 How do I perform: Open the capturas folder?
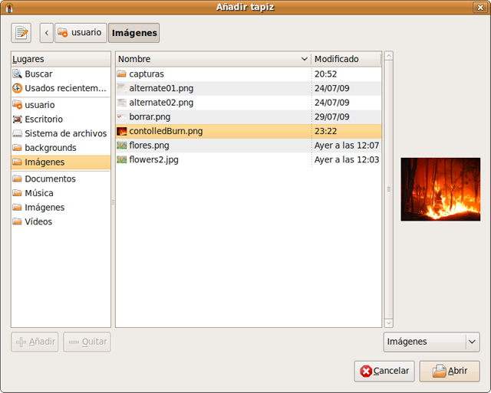[146, 74]
